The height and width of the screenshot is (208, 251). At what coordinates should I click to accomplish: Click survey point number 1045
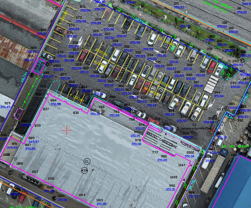point(174,177)
